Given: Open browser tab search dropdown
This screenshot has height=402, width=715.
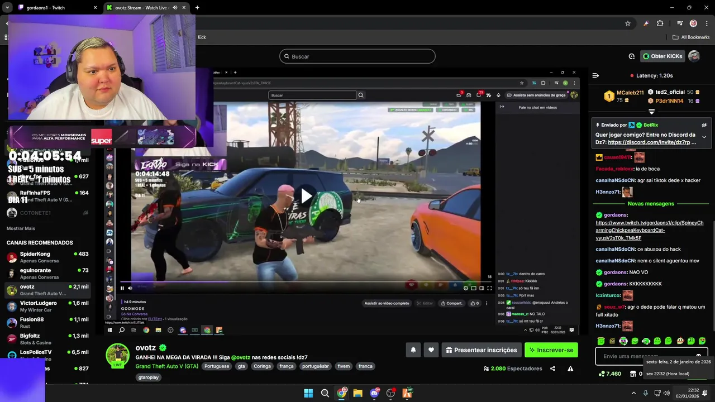Looking at the screenshot, I should pos(7,8).
